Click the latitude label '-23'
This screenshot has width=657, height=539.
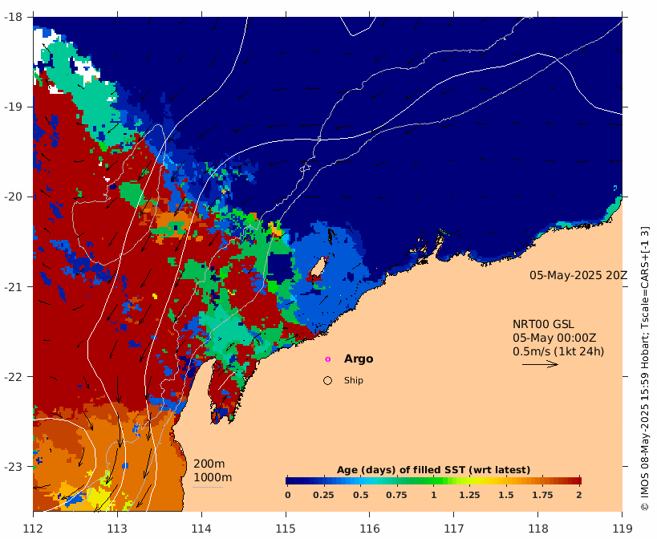coord(12,467)
